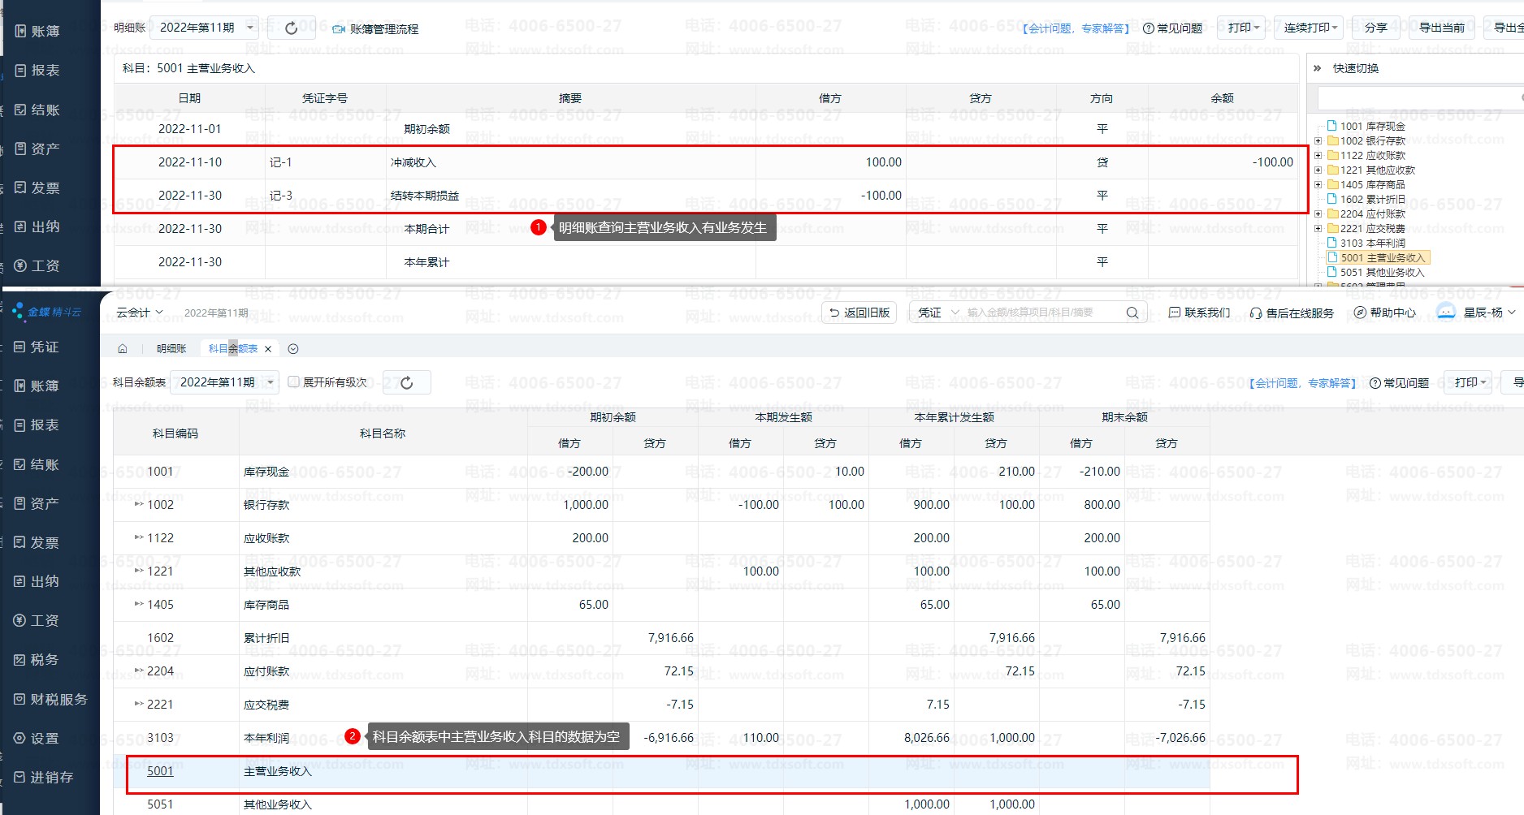This screenshot has width=1524, height=815.
Task: Click the search magnifier icon
Action: [1132, 313]
